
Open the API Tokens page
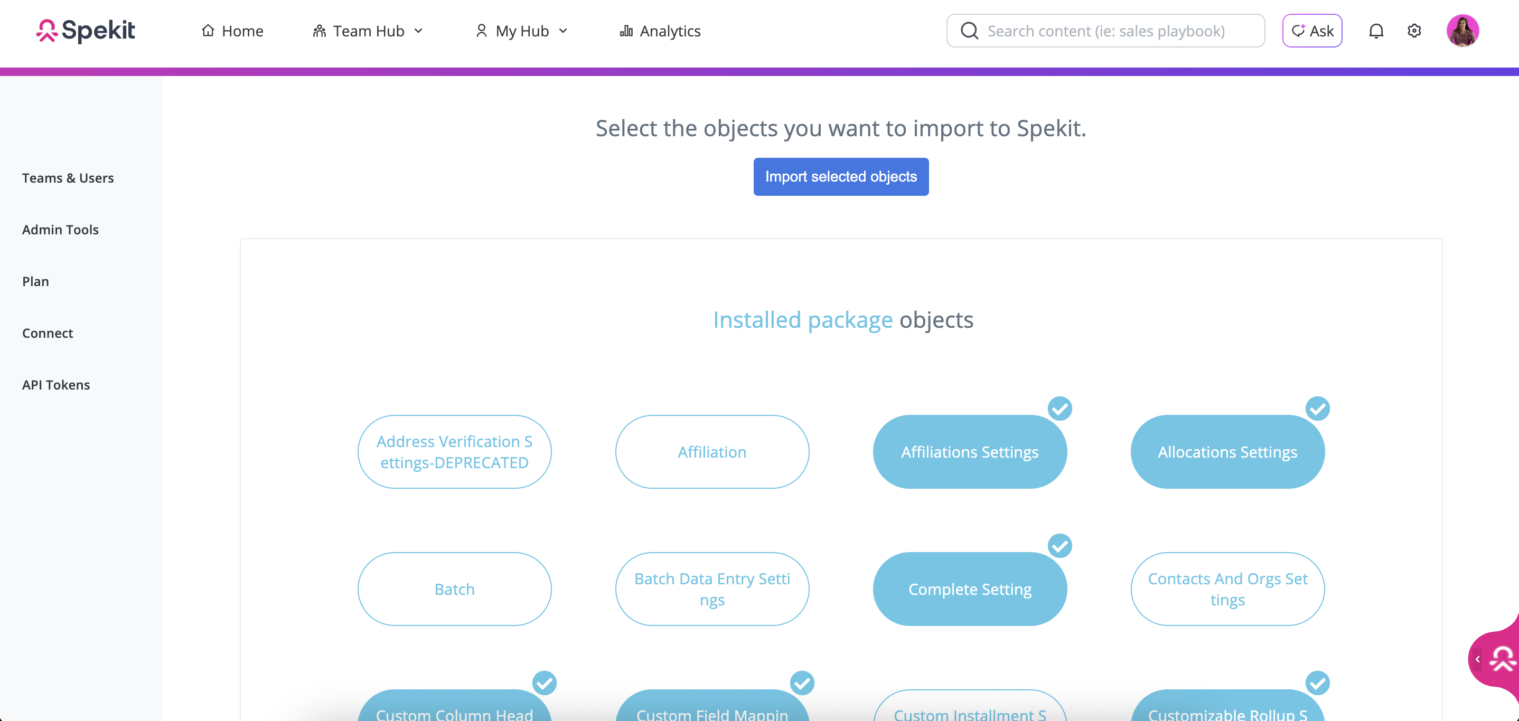point(56,385)
